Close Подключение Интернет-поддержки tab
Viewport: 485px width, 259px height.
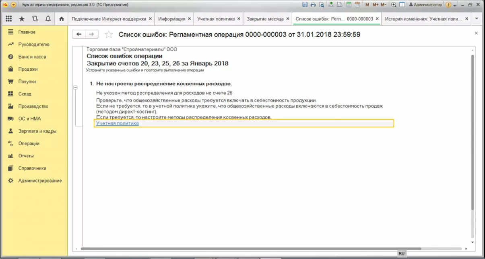pyautogui.click(x=151, y=19)
